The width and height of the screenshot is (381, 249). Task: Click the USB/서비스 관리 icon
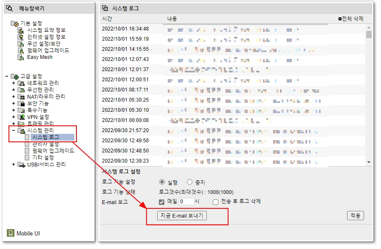coord(21,165)
